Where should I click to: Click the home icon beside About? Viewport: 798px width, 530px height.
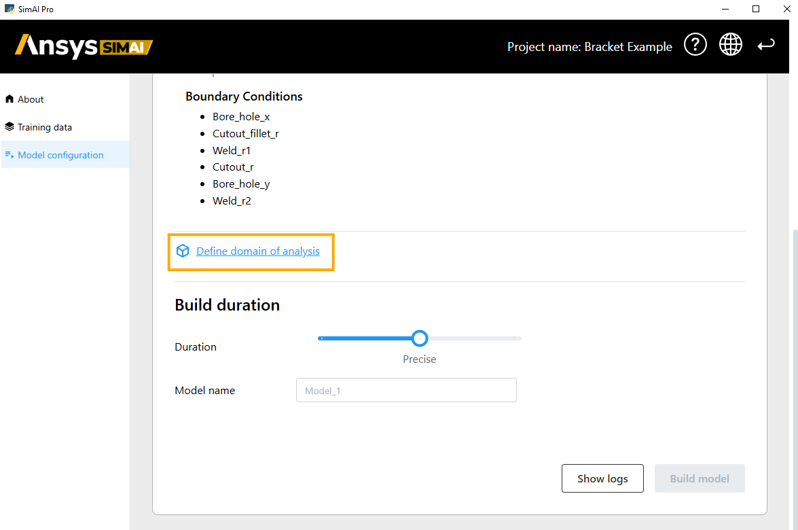pos(10,99)
